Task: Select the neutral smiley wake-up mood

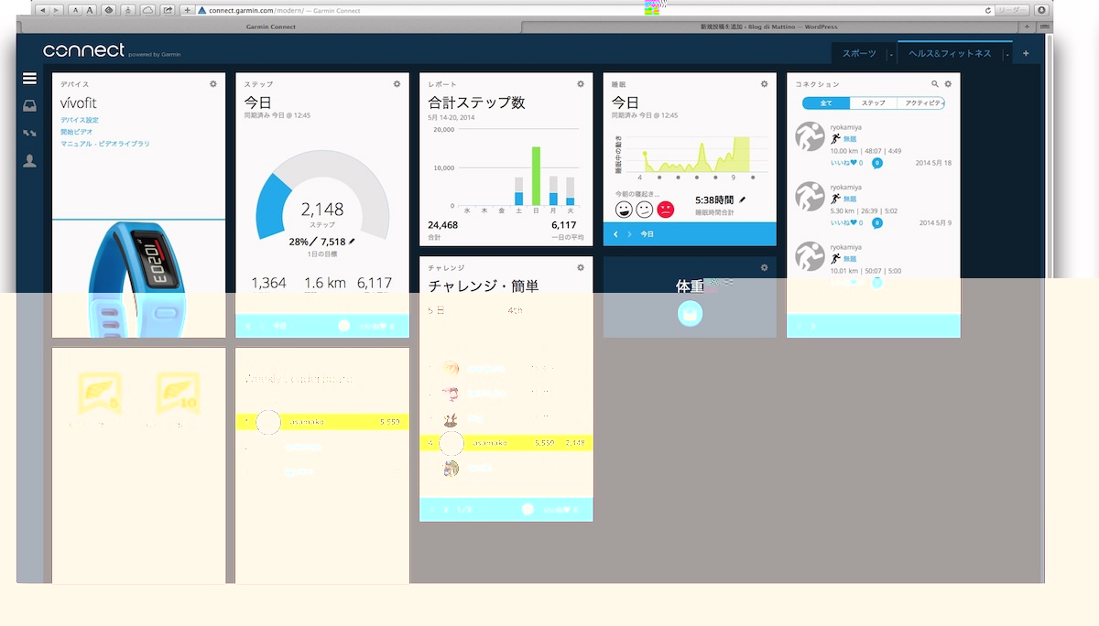Action: [644, 210]
